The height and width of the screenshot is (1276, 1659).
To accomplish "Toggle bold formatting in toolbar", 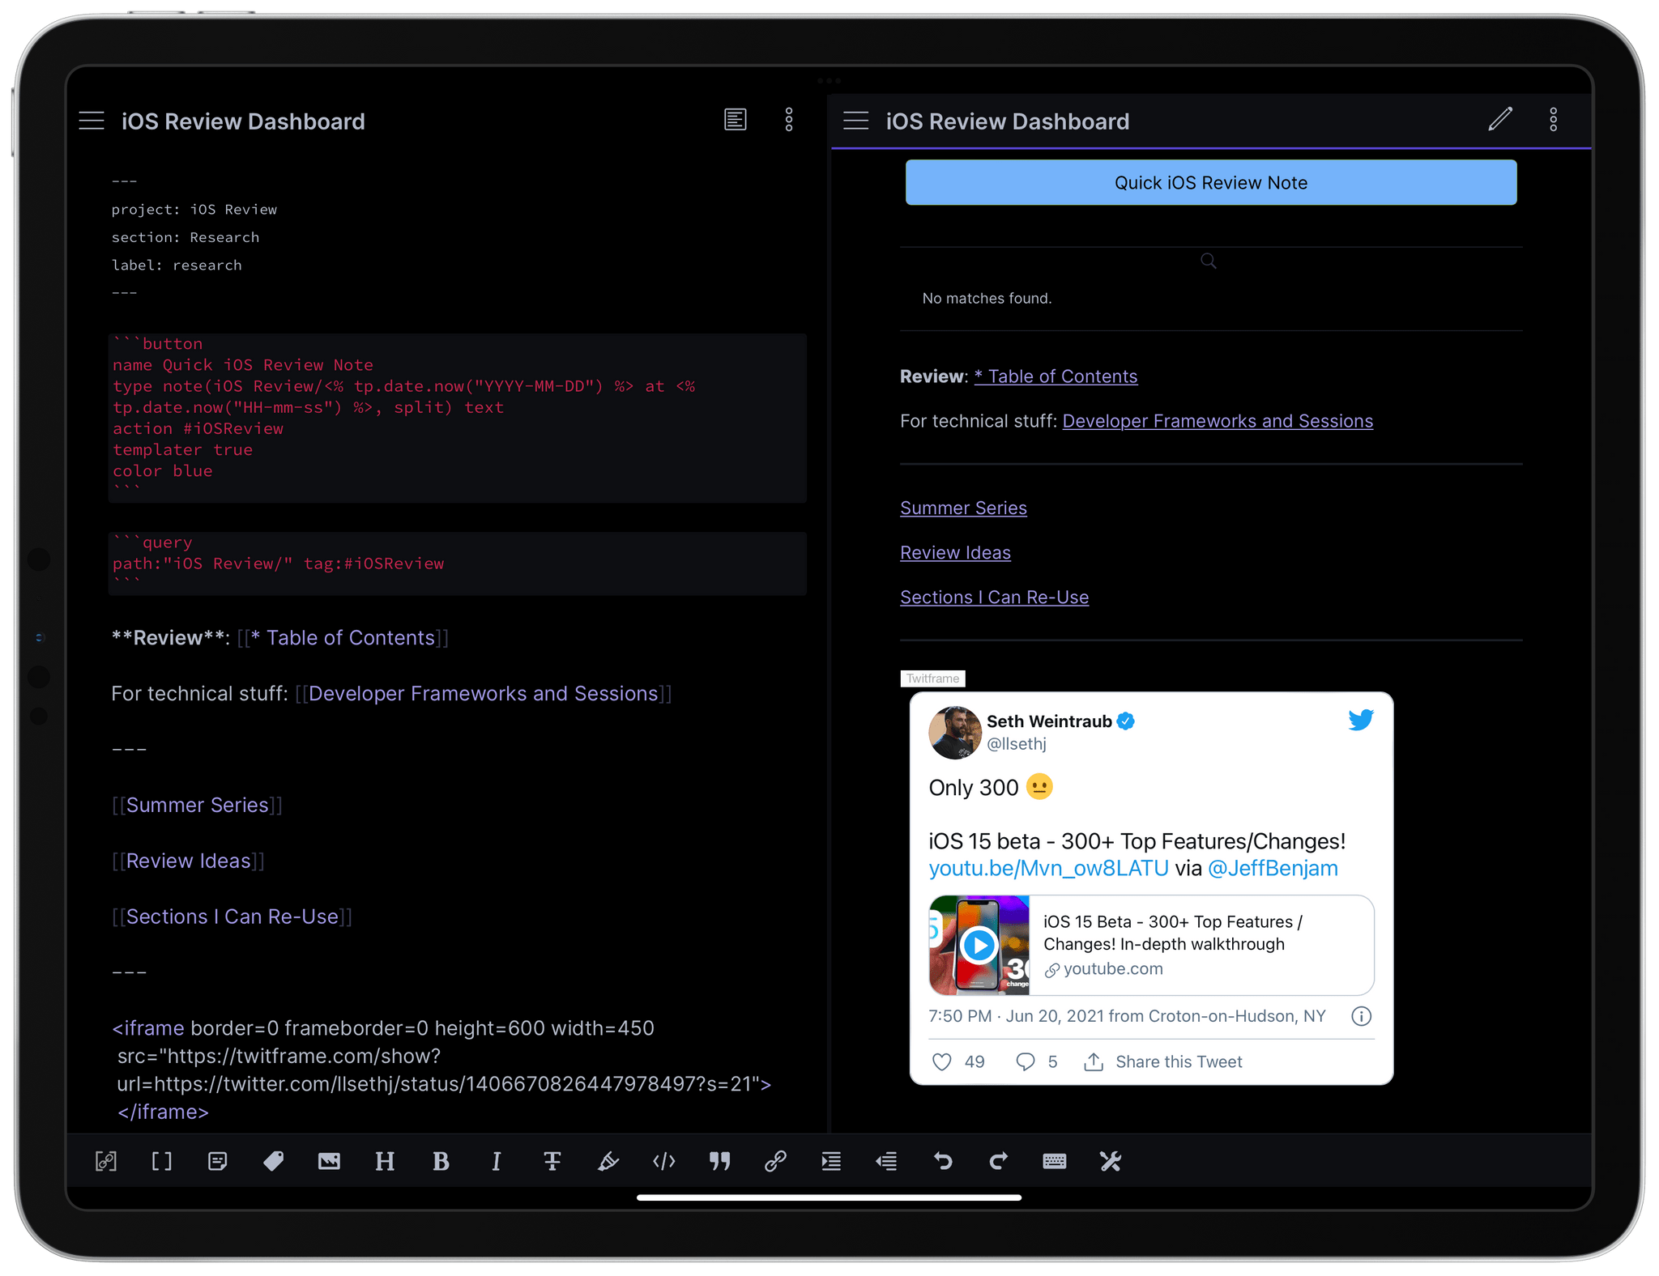I will (x=441, y=1161).
